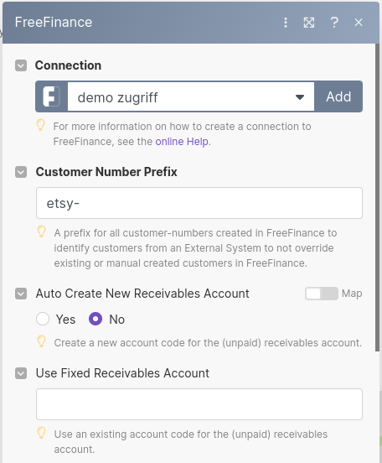This screenshot has width=382, height=463.
Task: Click the lightbulb hint under Auto Create option
Action: click(41, 341)
